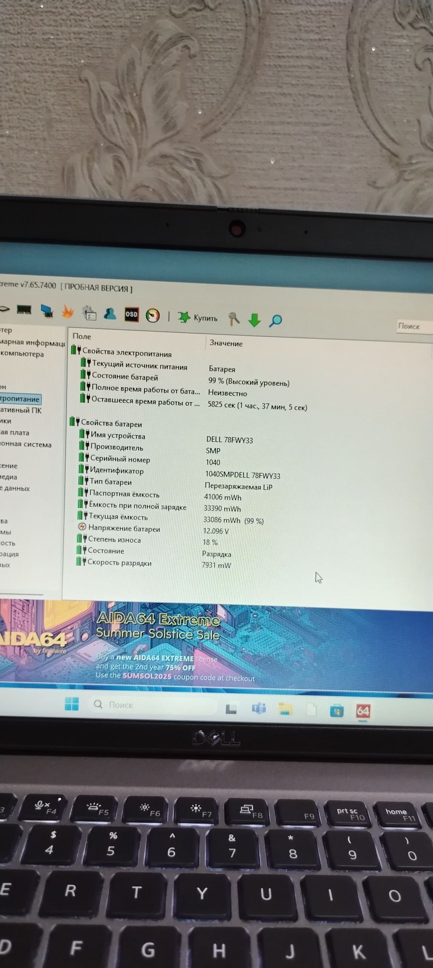Viewport: 433px width, 968px height.
Task: Click the orange voltage icon beside Напряжение батареи
Action: tap(82, 527)
